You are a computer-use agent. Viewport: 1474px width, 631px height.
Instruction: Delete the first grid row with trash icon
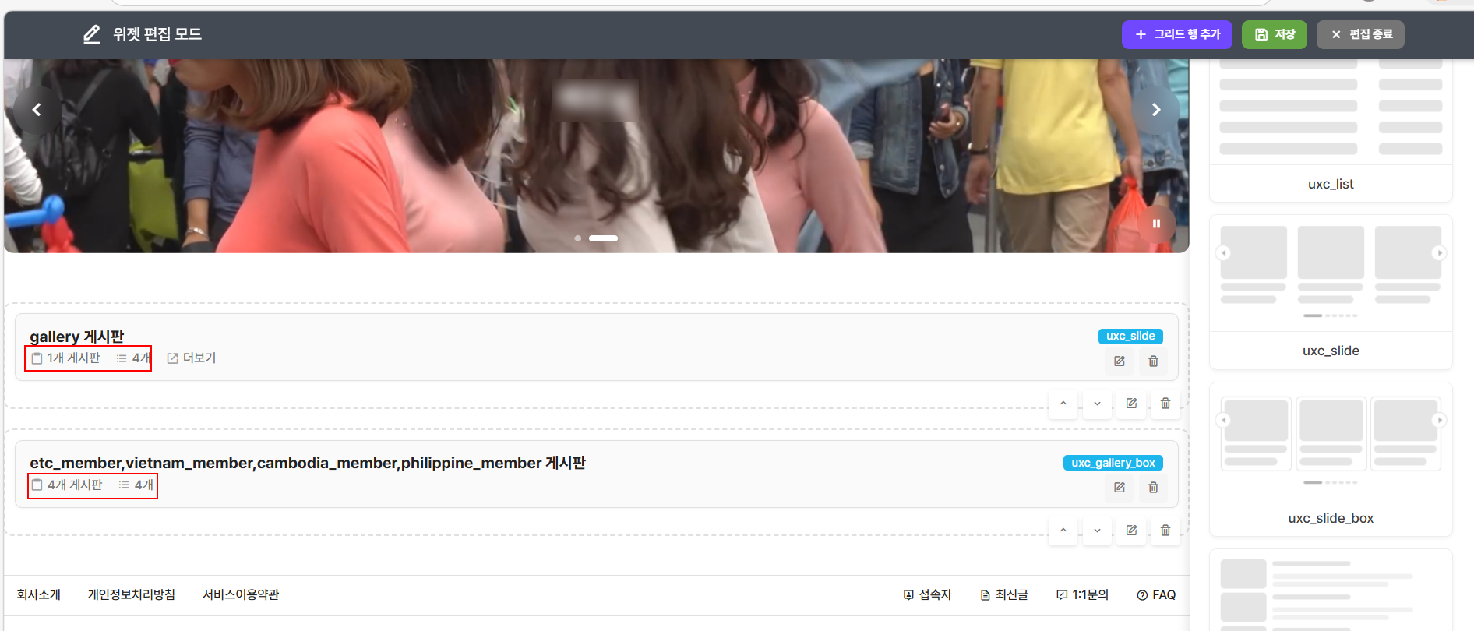(x=1165, y=404)
